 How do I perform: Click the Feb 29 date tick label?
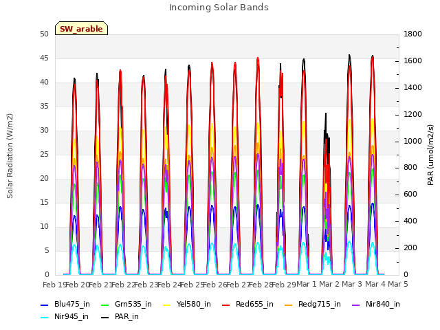284,285
